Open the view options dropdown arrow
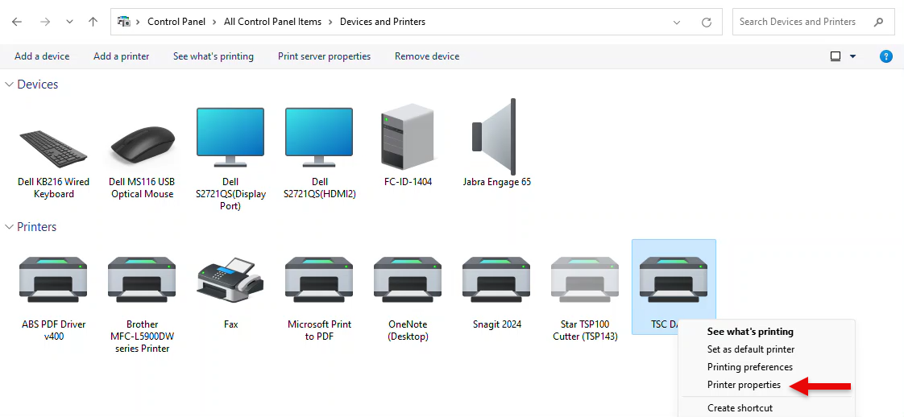 click(x=853, y=56)
